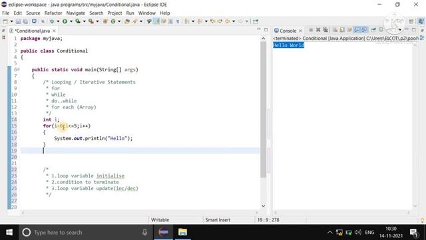Go to Last Edit Location icon

(x=213, y=21)
